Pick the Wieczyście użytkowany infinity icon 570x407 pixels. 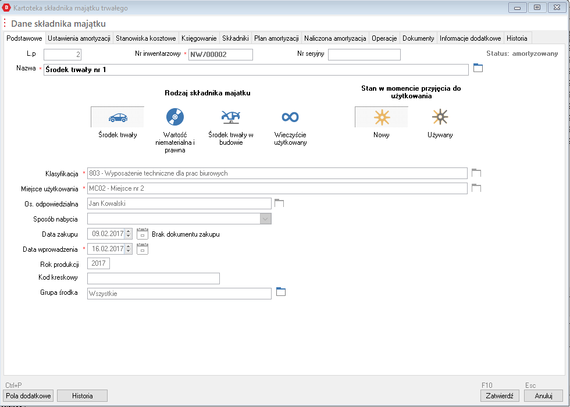coord(290,117)
